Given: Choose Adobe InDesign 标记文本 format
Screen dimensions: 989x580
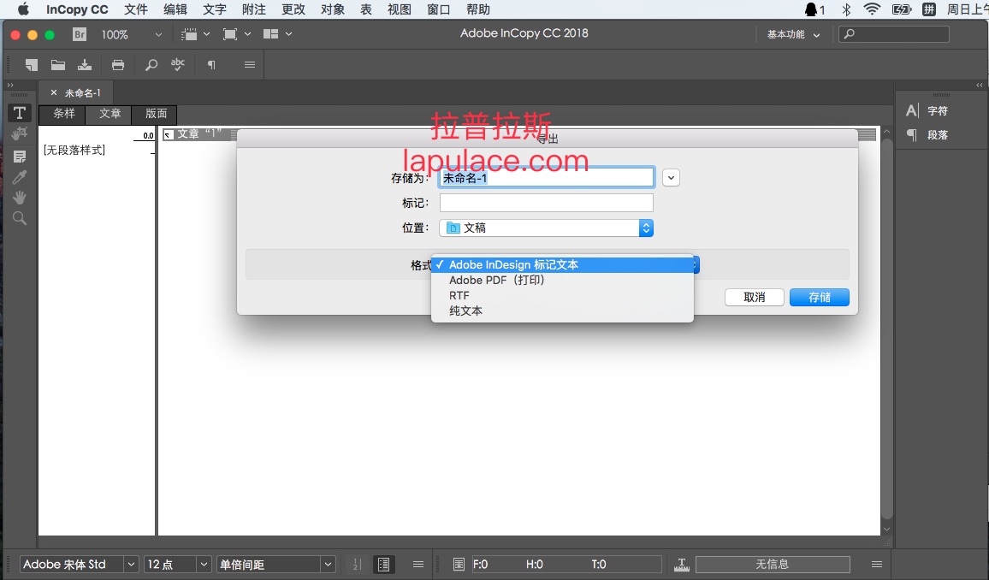Looking at the screenshot, I should click(x=562, y=265).
